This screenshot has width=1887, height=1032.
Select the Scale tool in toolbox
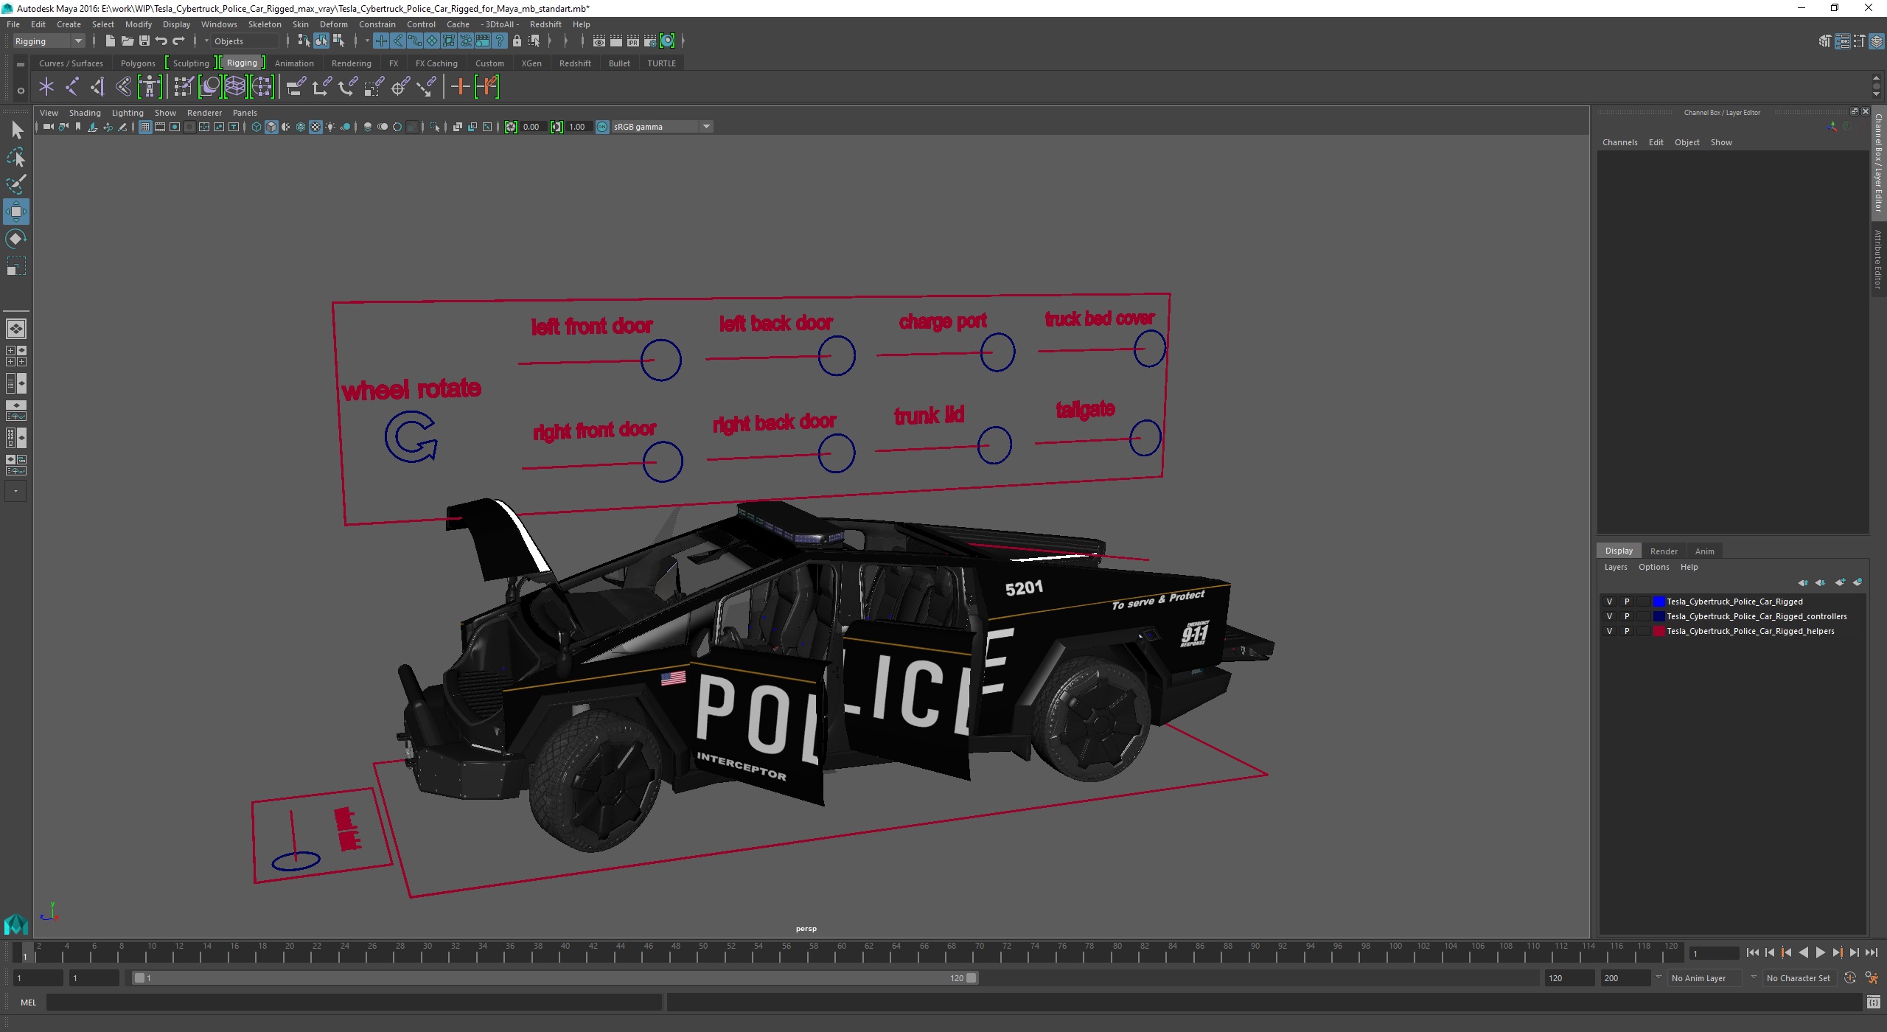pyautogui.click(x=16, y=265)
